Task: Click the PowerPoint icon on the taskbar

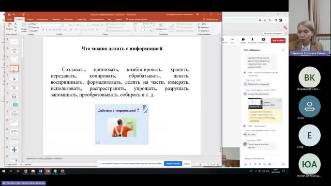Action: [48, 171]
